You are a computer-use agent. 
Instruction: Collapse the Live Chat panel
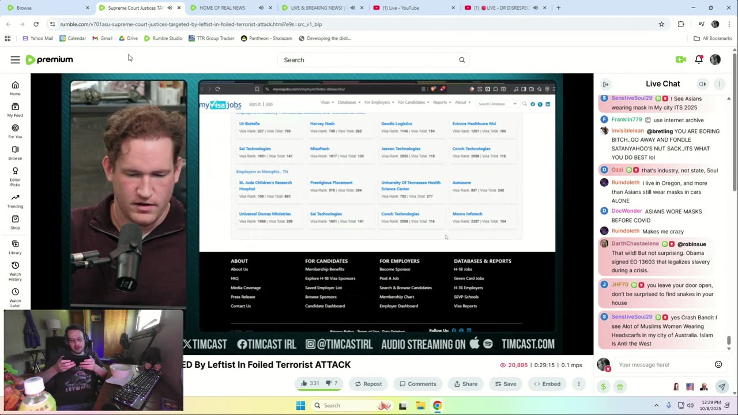coord(605,84)
